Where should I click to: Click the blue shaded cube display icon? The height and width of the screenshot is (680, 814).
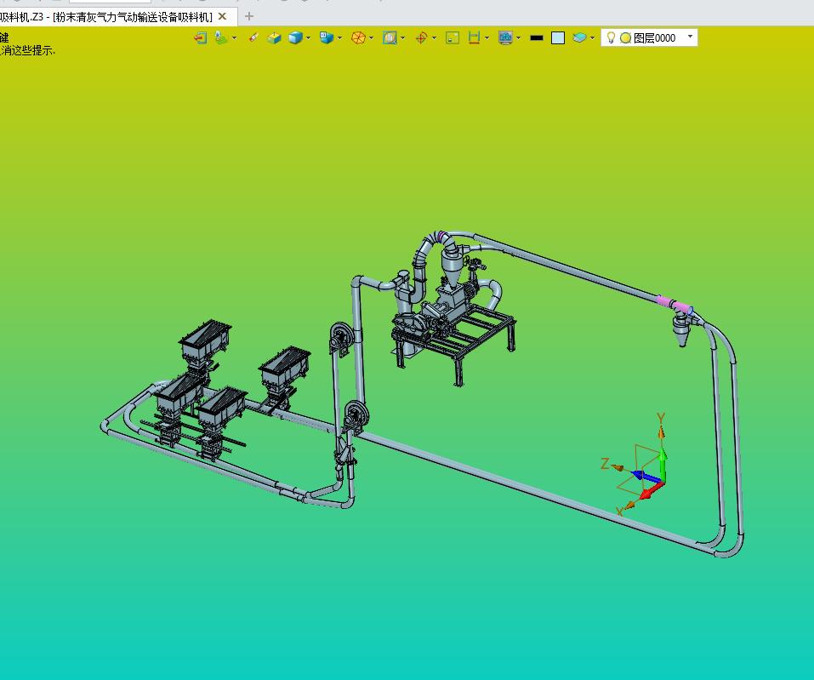coord(295,37)
